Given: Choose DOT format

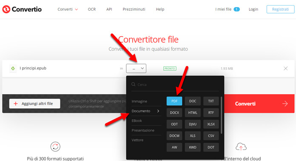Looking at the screenshot, I should 211,147.
